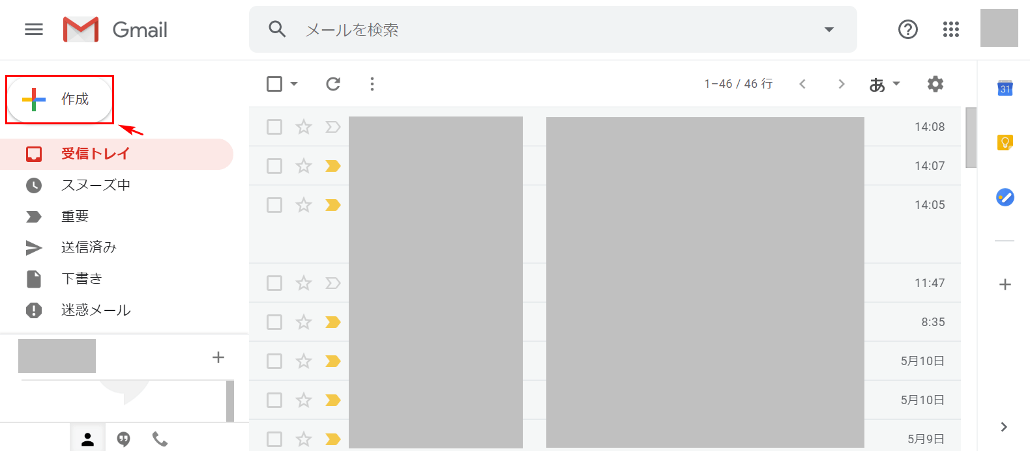Screen dimensions: 1030x451
Task: Open Settings gear icon
Action: tap(935, 84)
